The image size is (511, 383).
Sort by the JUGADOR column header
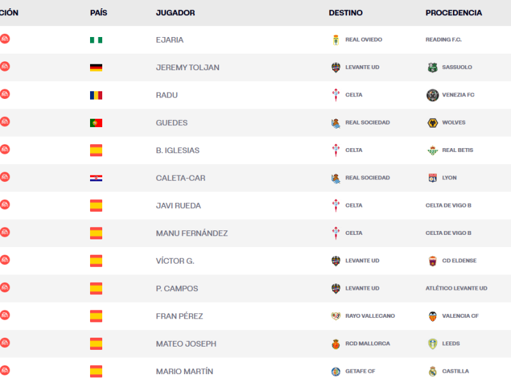(x=175, y=13)
